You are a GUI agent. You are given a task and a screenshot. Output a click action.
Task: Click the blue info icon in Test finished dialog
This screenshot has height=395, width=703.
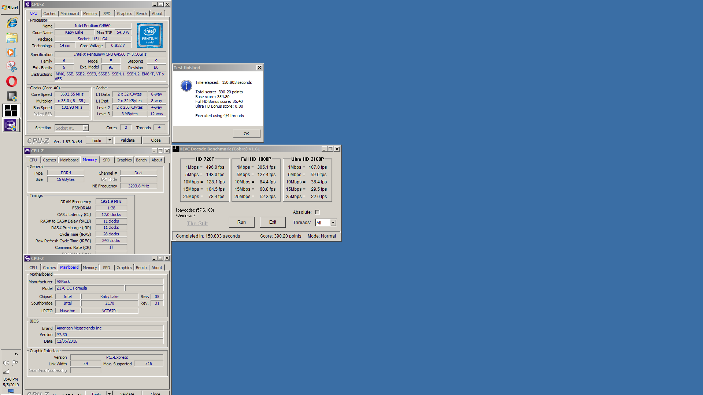click(x=186, y=86)
